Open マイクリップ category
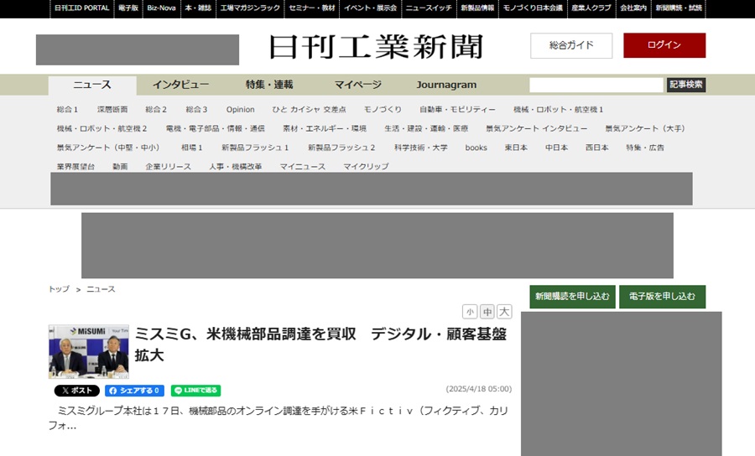The width and height of the screenshot is (755, 456). coord(366,167)
